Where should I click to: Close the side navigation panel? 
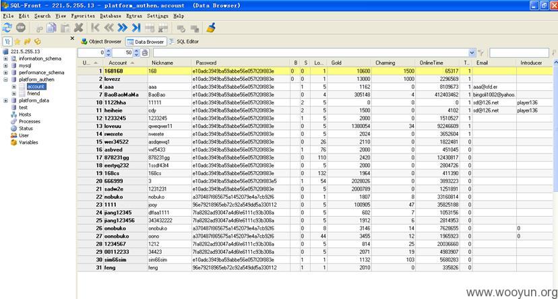(72, 38)
